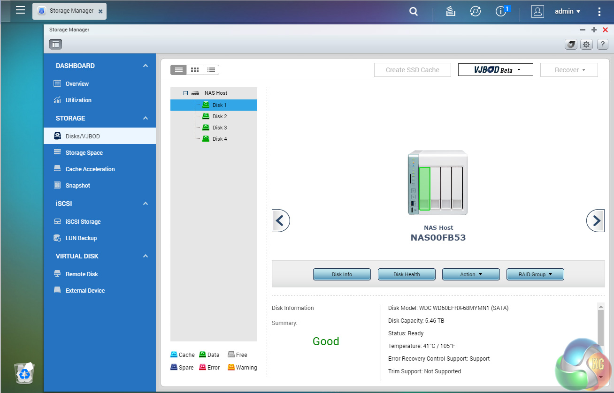This screenshot has height=393, width=614.
Task: Open Storage Manager global settings gear
Action: [586, 45]
